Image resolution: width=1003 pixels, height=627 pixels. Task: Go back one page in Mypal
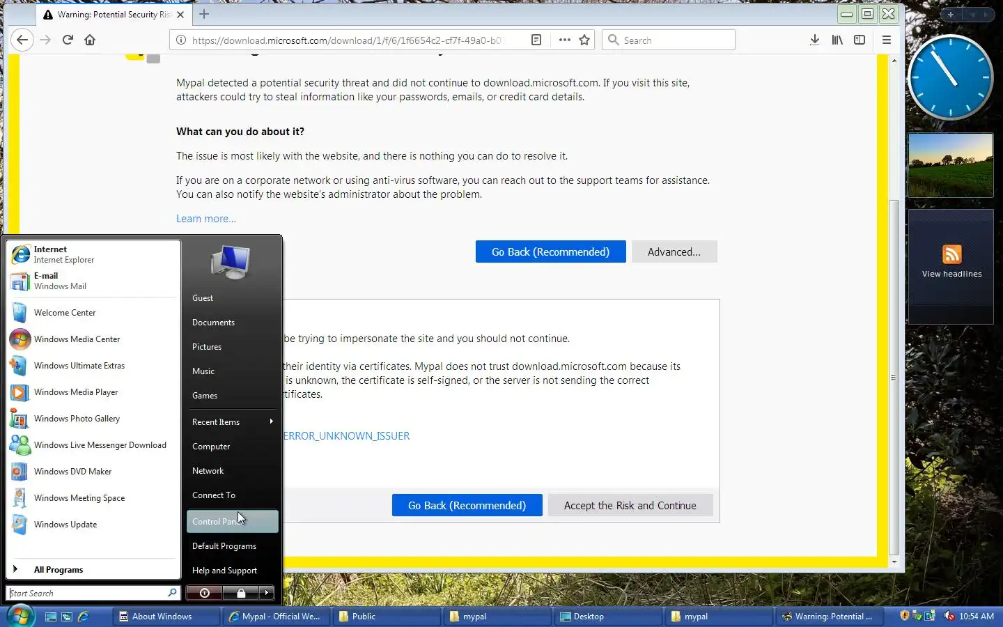[22, 40]
